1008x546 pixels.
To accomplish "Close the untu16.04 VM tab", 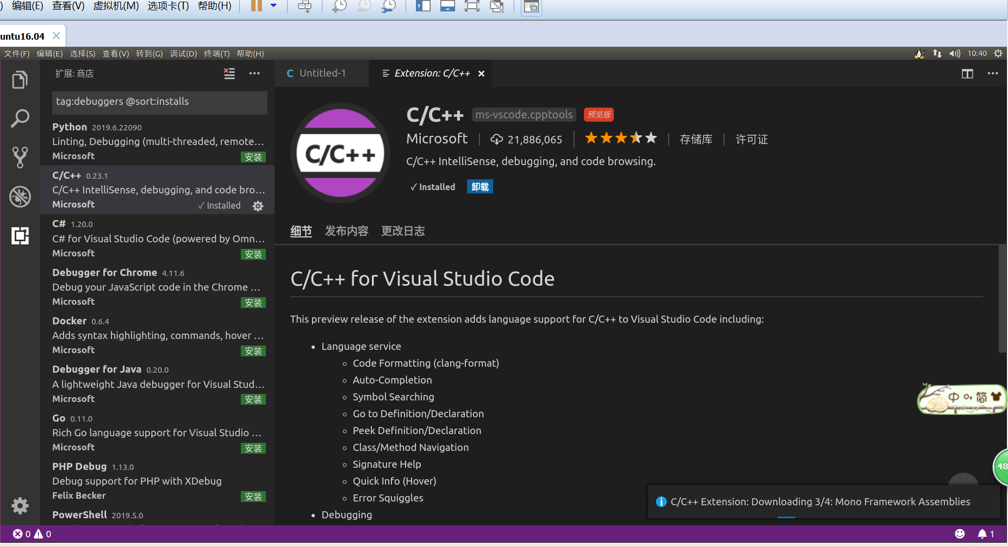I will (x=56, y=36).
